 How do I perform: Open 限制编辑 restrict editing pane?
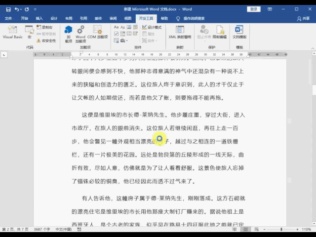pos(219,32)
